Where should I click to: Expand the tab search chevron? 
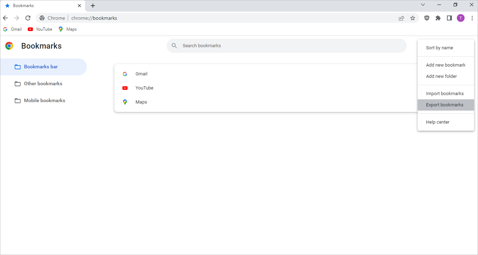point(423,5)
